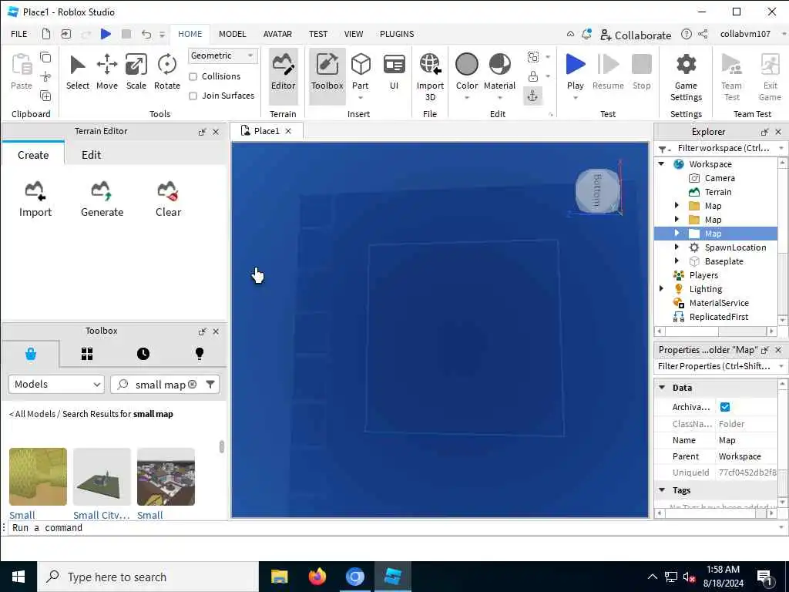Click the Bottom face of view cube
Viewport: 789px width, 592px height.
tap(598, 190)
